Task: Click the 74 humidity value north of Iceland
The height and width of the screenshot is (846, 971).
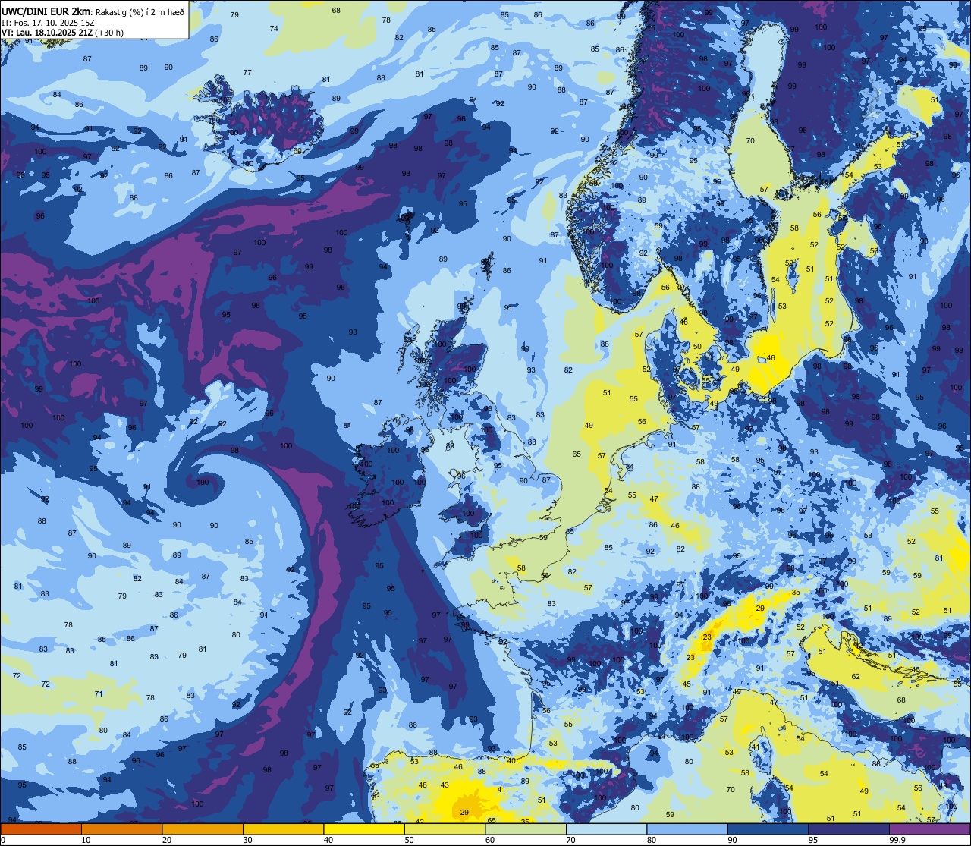Action: click(274, 28)
